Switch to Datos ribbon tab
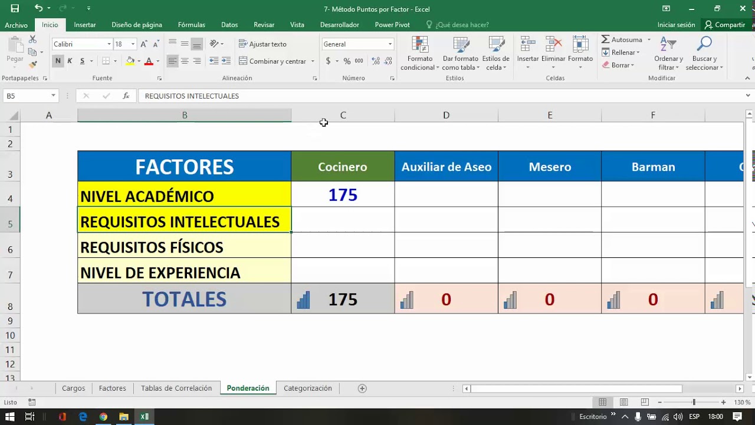 [229, 25]
